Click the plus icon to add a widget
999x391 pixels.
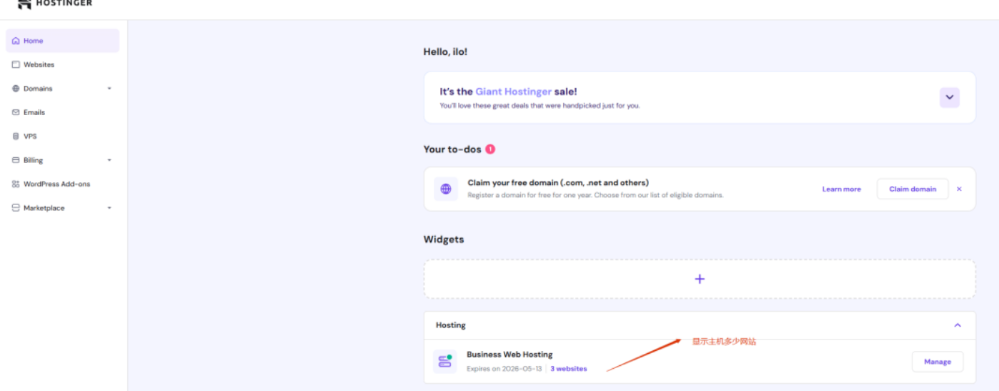pos(700,279)
